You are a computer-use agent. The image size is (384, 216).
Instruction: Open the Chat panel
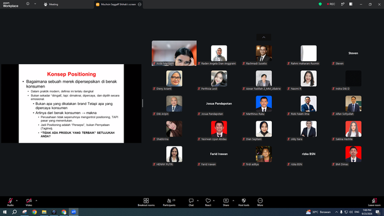click(191, 202)
